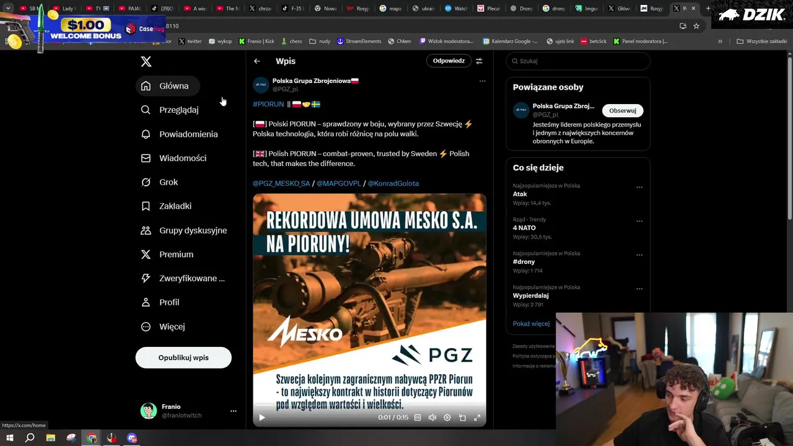
Task: Toggle video captions (CC)
Action: (418, 418)
